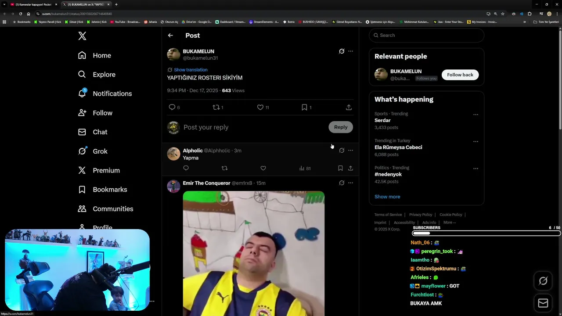Open more options on BUKAMELUN's post
The width and height of the screenshot is (562, 316).
tap(350, 51)
